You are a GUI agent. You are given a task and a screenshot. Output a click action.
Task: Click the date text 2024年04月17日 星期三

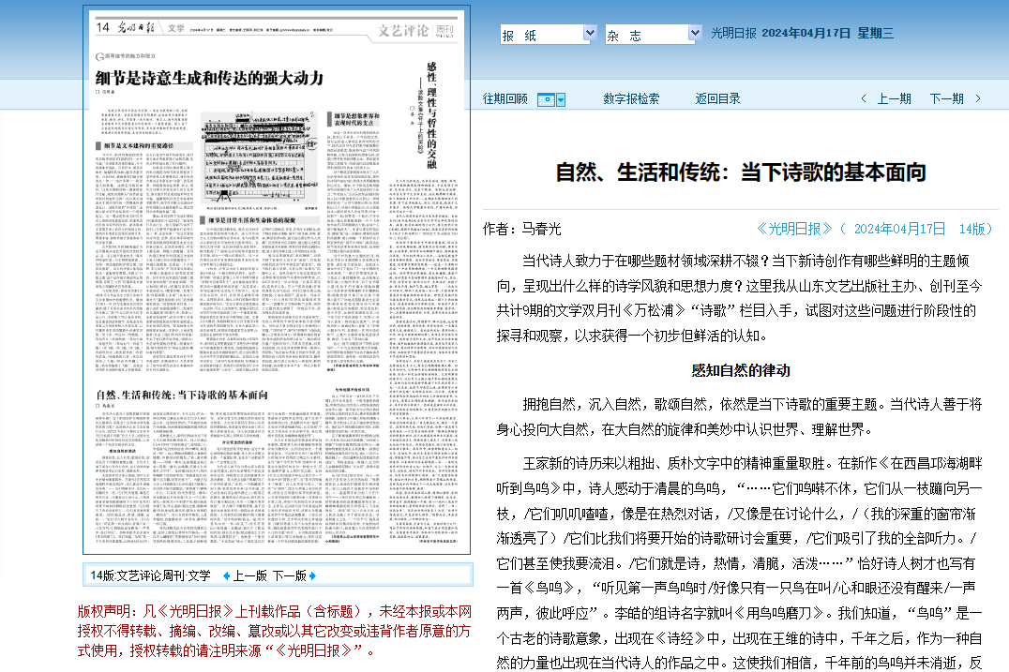pos(827,34)
